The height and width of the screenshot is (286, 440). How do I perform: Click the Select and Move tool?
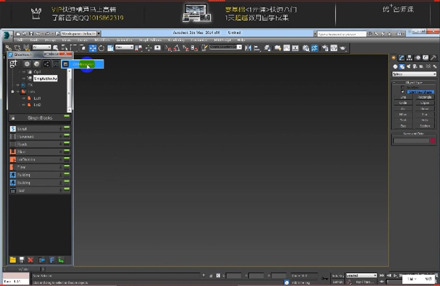pos(93,48)
